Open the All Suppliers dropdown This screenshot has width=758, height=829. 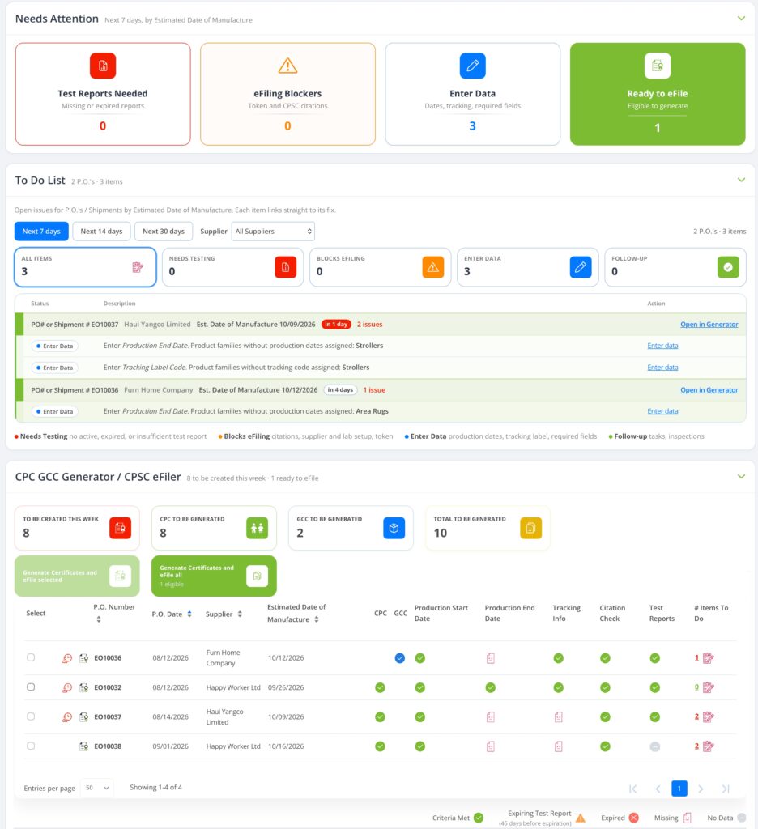[273, 232]
